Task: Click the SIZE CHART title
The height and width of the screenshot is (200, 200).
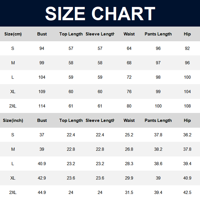Action: coord(100,13)
